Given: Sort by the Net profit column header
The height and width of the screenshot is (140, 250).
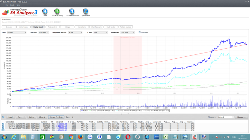Looking at the screenshot, I should point(59,122).
